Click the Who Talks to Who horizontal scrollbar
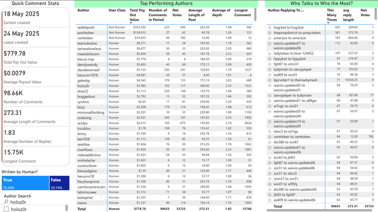 (319, 211)
